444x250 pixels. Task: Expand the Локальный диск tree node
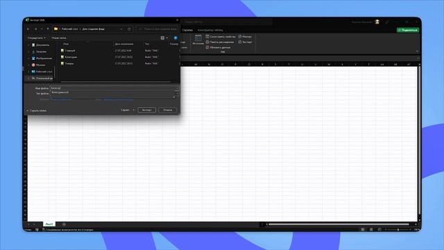(28, 78)
